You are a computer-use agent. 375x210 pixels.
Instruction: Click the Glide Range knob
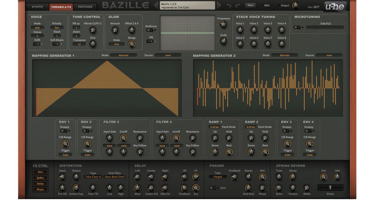[x=132, y=44]
